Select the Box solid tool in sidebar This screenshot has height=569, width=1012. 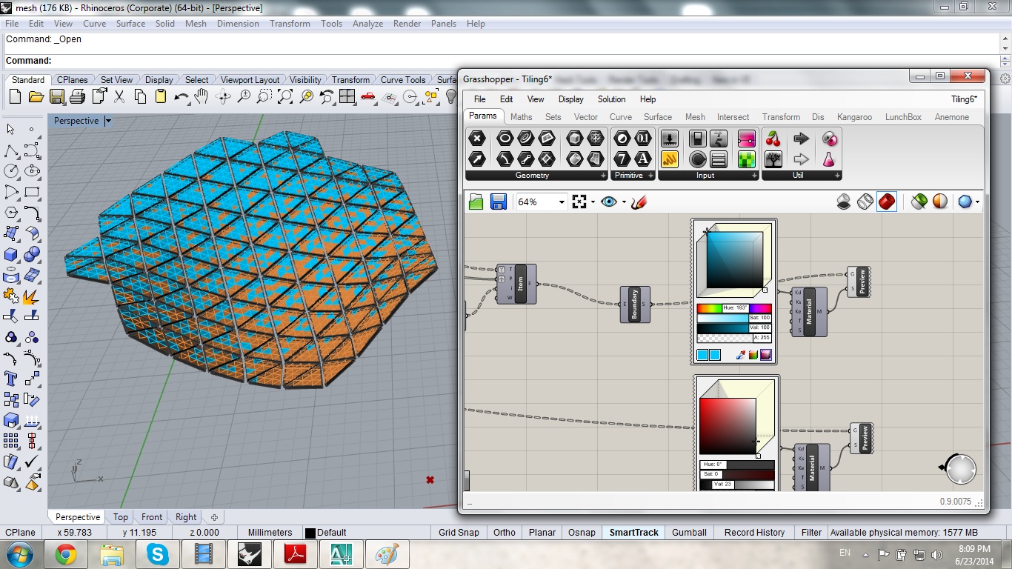[x=11, y=254]
